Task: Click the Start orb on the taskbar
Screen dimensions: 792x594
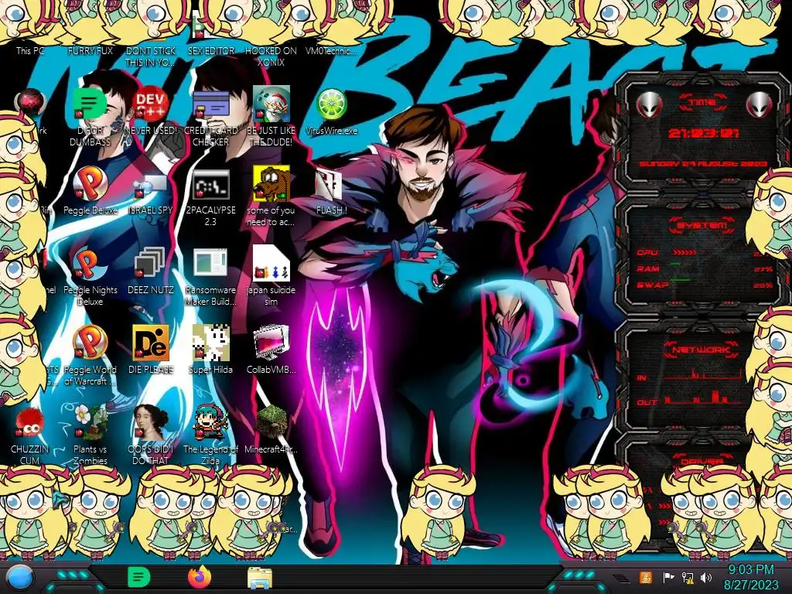Action: point(20,578)
